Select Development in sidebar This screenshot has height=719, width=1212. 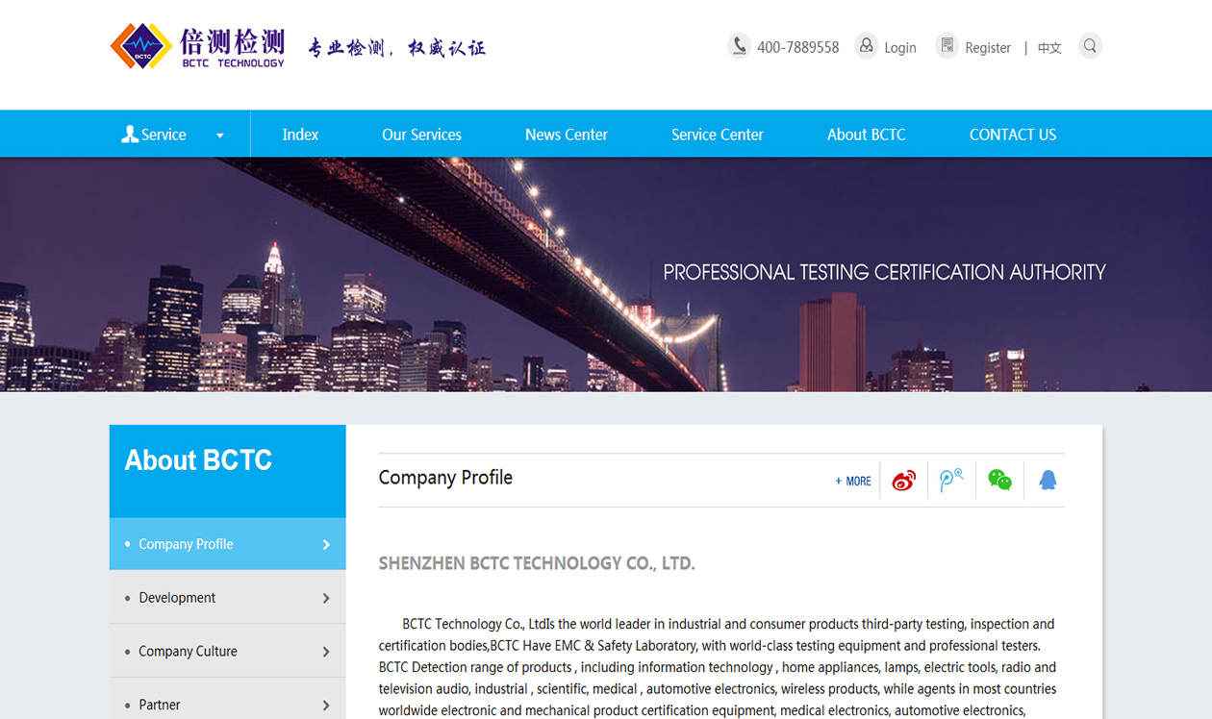click(x=228, y=598)
